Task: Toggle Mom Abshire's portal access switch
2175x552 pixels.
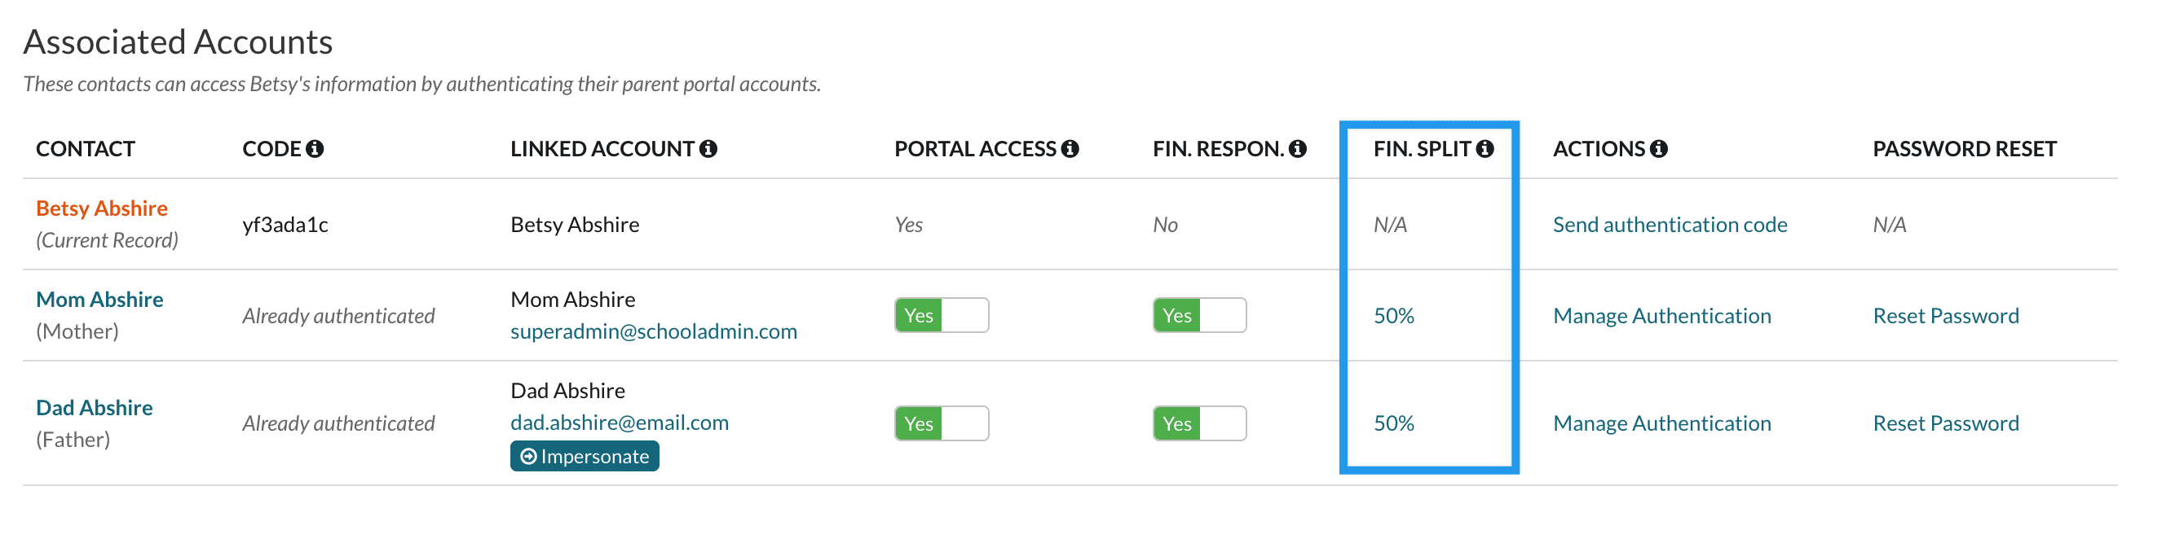Action: pyautogui.click(x=941, y=315)
